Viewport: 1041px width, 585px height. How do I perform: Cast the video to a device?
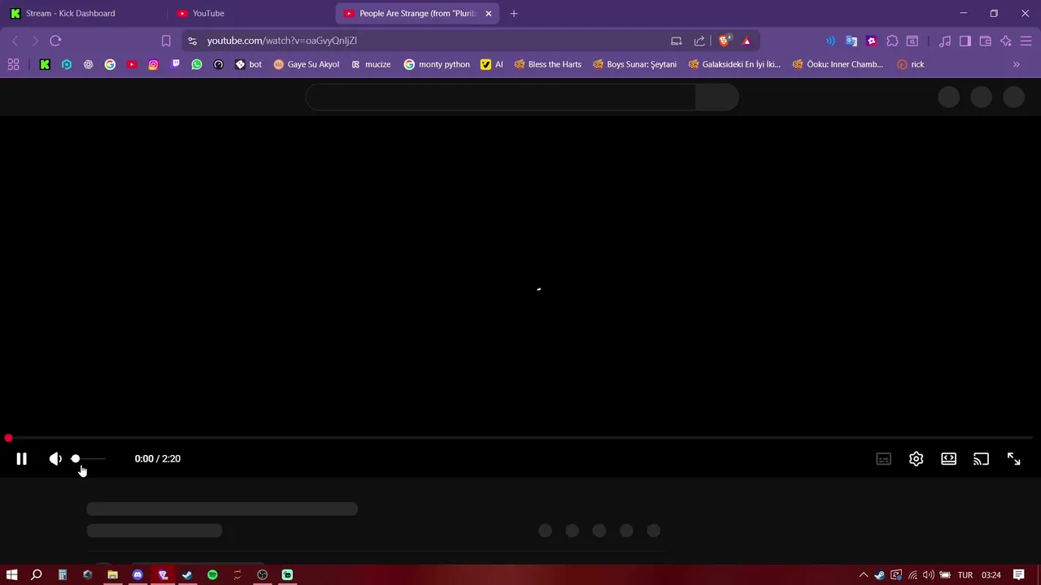(x=981, y=459)
